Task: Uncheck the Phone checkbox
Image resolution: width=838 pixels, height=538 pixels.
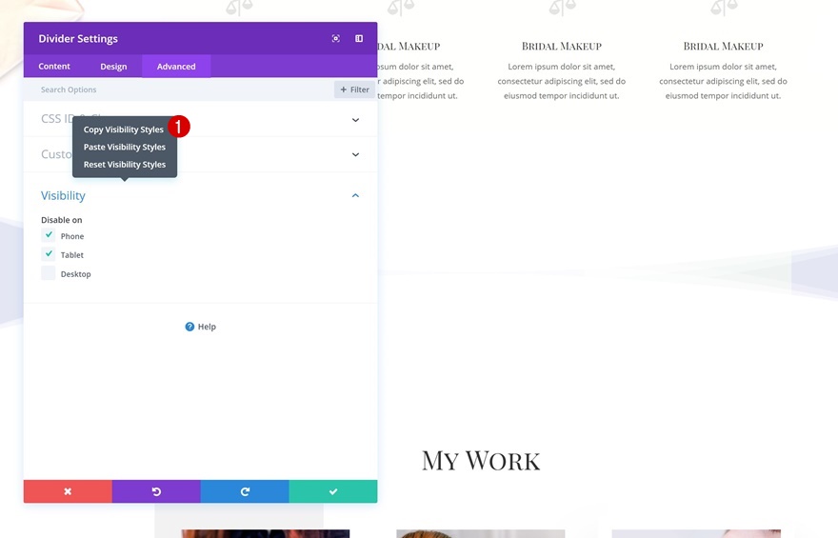Action: (49, 235)
